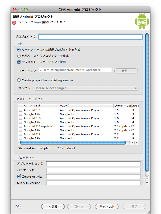
Task: Click the API level column header
Action: [135, 106]
